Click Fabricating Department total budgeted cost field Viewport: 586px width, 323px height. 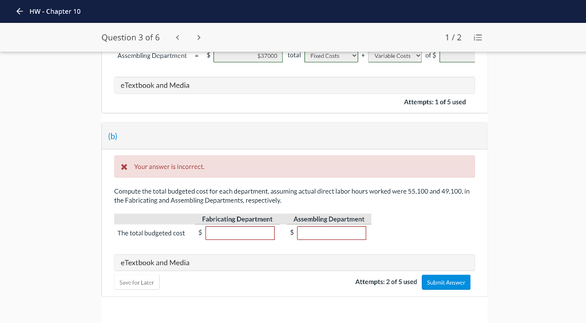240,233
